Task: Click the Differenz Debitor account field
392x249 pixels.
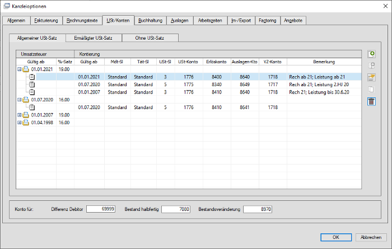Action: point(101,209)
